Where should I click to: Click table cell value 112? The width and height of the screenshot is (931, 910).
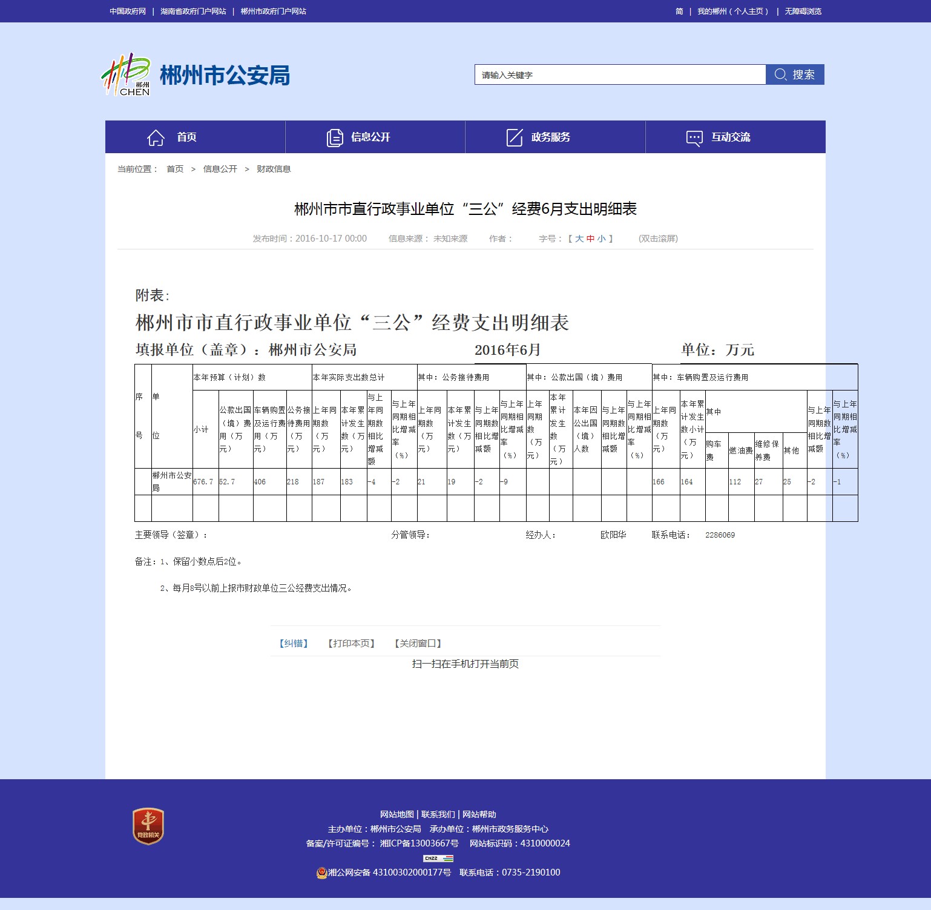point(735,482)
